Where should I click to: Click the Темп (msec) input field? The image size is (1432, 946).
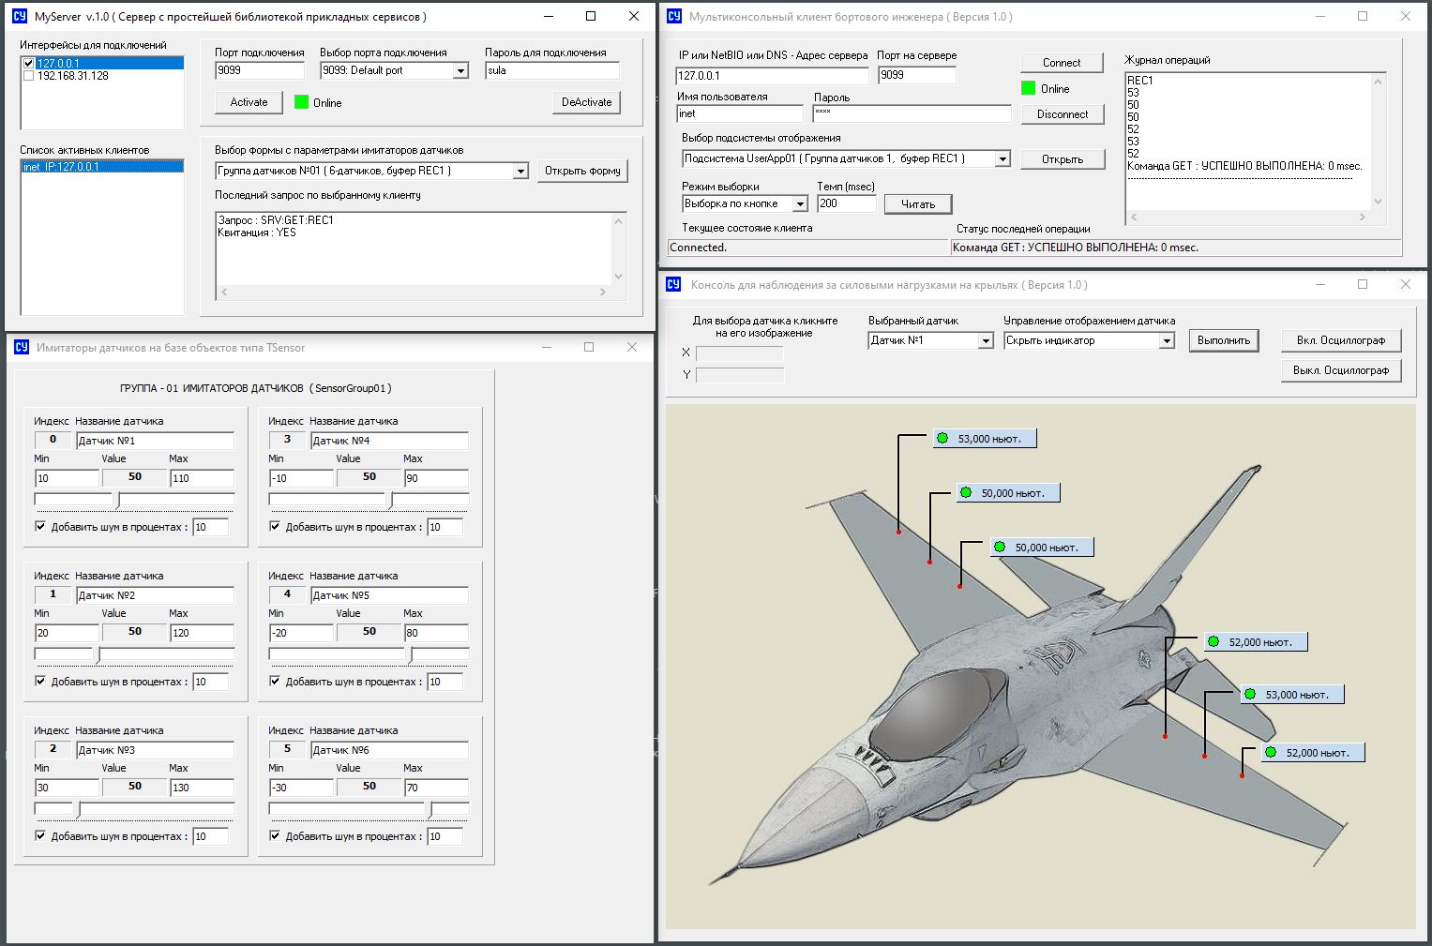846,203
